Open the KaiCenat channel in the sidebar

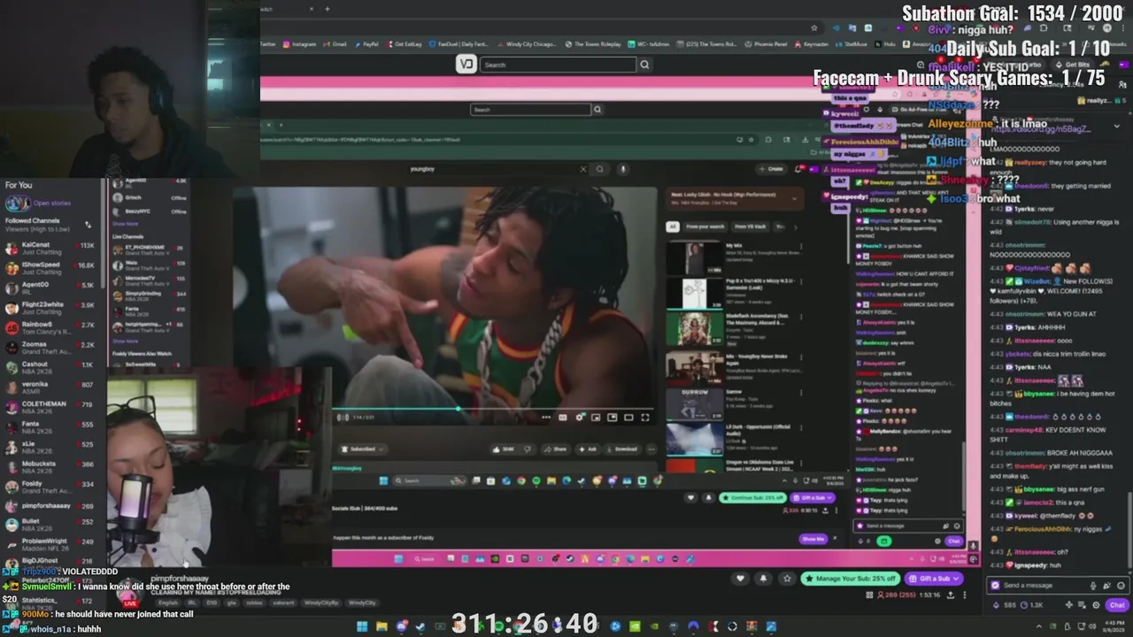pyautogui.click(x=51, y=248)
